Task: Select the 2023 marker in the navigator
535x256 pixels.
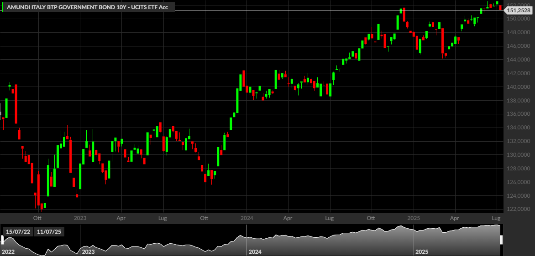Action: pyautogui.click(x=89, y=252)
